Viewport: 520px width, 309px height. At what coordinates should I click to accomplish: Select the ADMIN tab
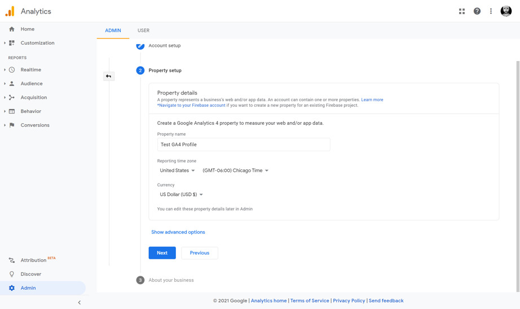pyautogui.click(x=113, y=31)
